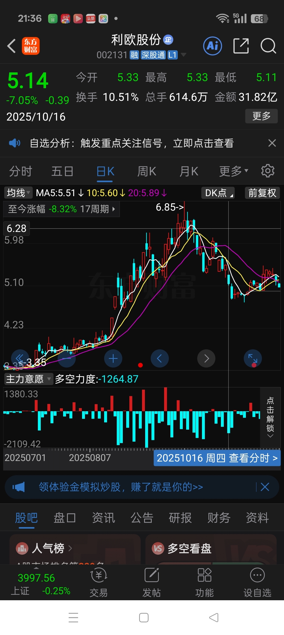
Task: Tap the 上证 3997.56 index ticker
Action: [40, 584]
